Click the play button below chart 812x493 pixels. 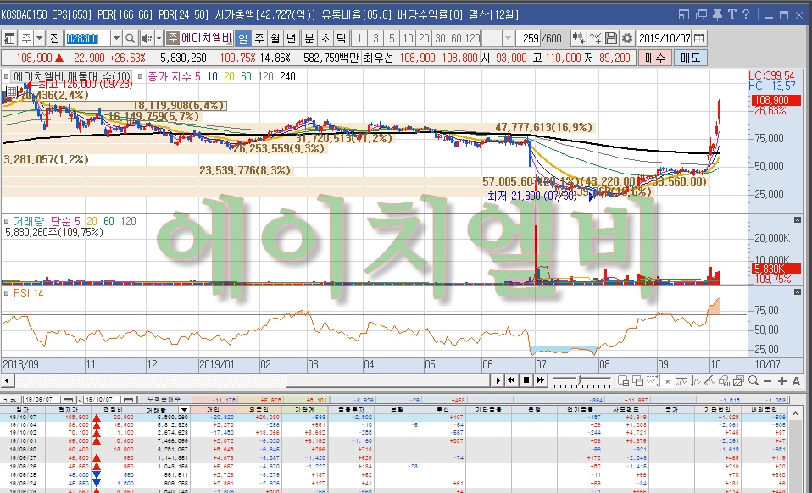(x=498, y=380)
